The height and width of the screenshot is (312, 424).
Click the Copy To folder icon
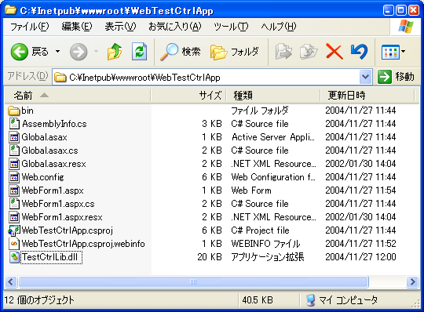coord(309,52)
